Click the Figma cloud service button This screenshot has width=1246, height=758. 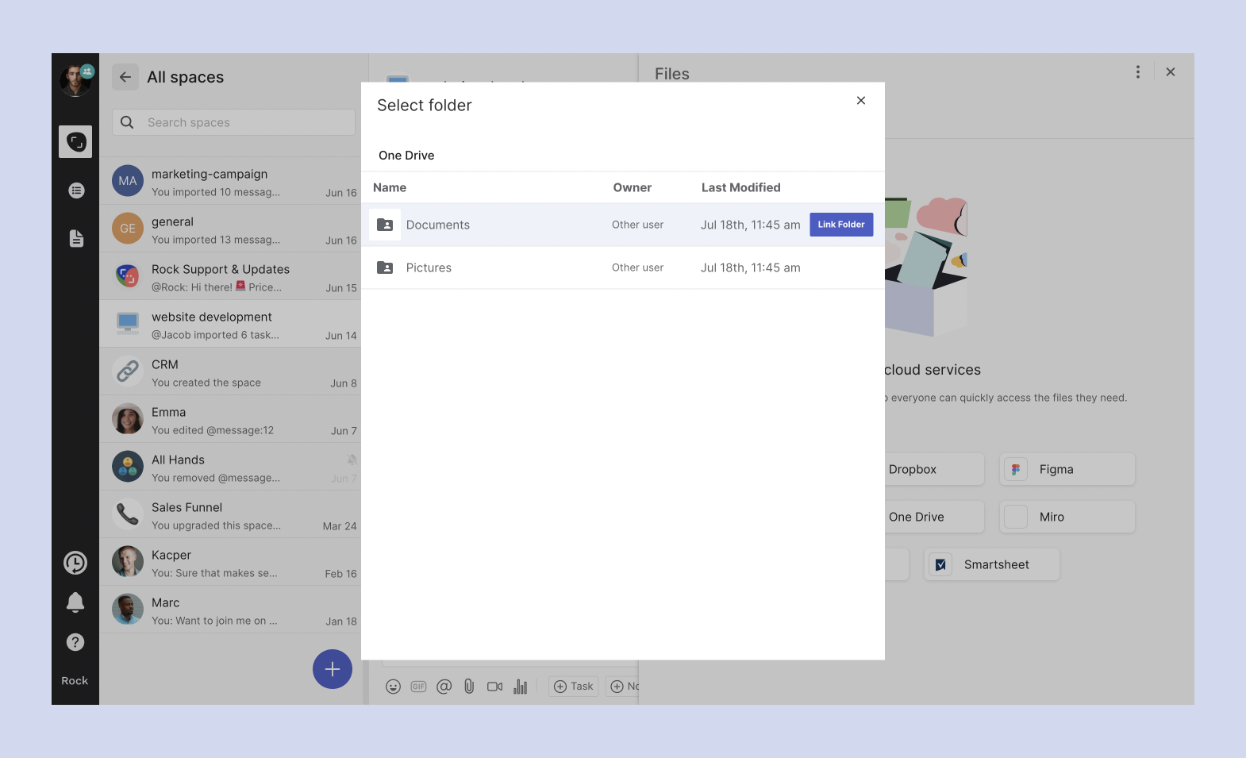[1067, 469]
